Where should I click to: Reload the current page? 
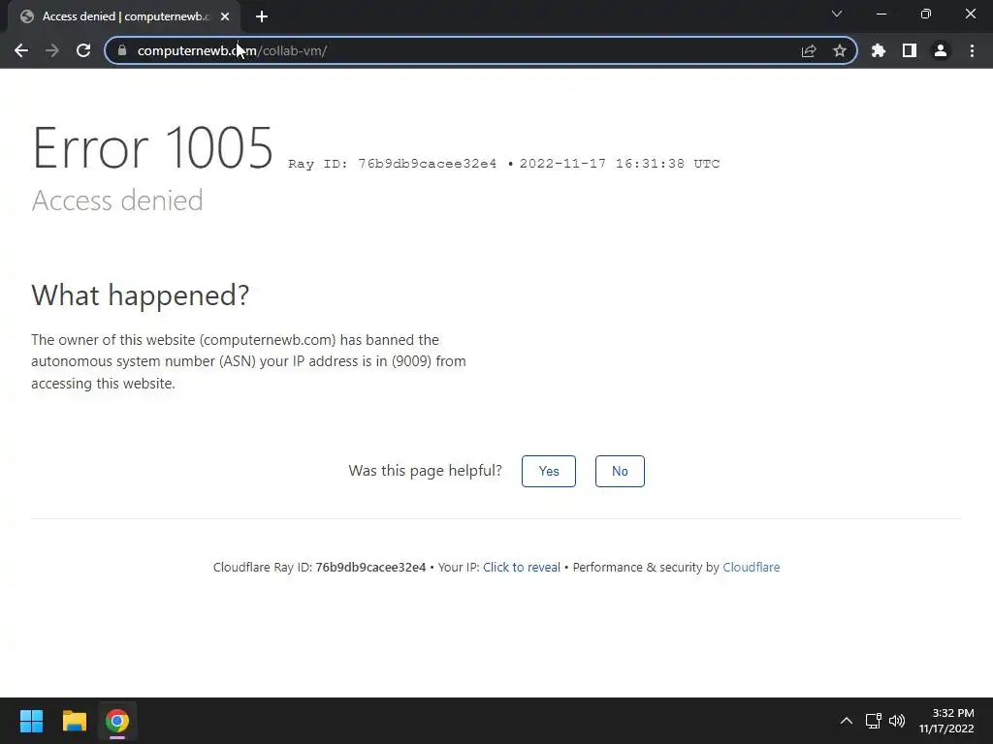click(x=83, y=50)
